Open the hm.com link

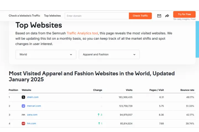pos(32,123)
